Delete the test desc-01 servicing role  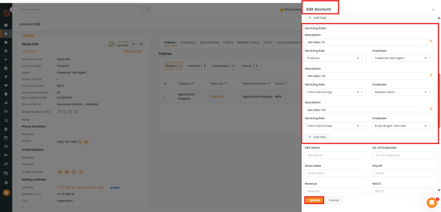point(431,41)
